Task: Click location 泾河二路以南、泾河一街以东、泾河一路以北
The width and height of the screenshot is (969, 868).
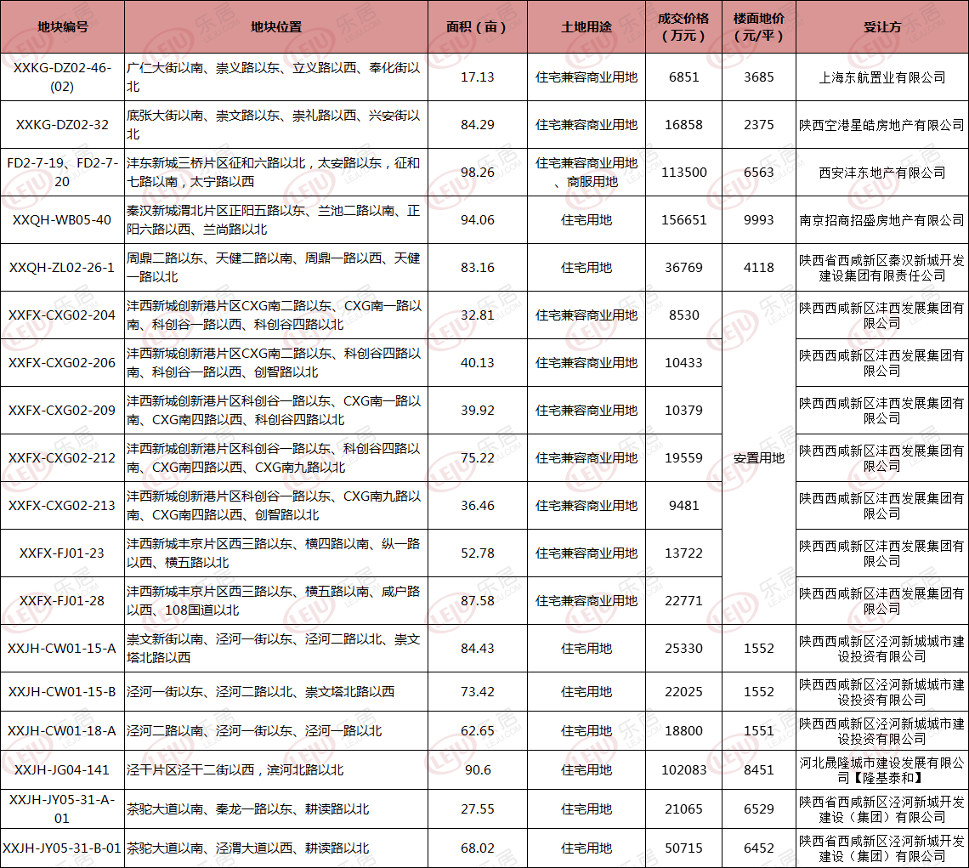Action: pos(254,731)
